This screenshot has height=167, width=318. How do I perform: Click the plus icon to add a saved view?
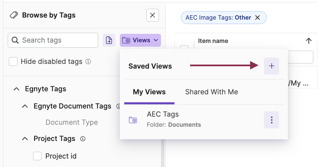click(271, 66)
